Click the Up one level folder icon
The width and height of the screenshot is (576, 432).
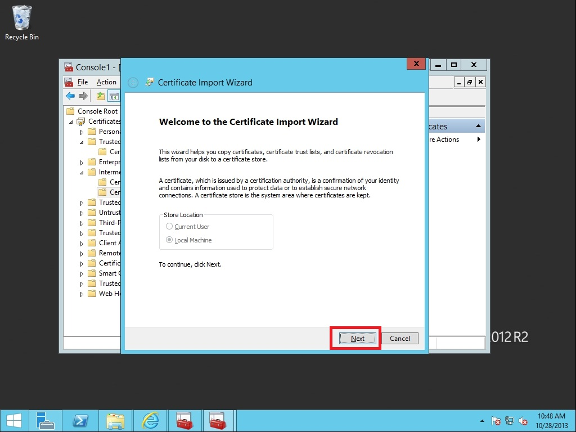pos(101,96)
